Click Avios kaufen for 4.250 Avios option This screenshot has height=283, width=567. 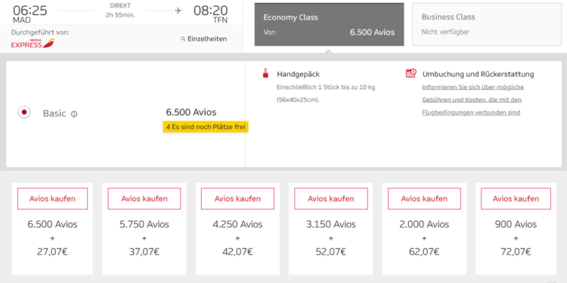point(237,198)
